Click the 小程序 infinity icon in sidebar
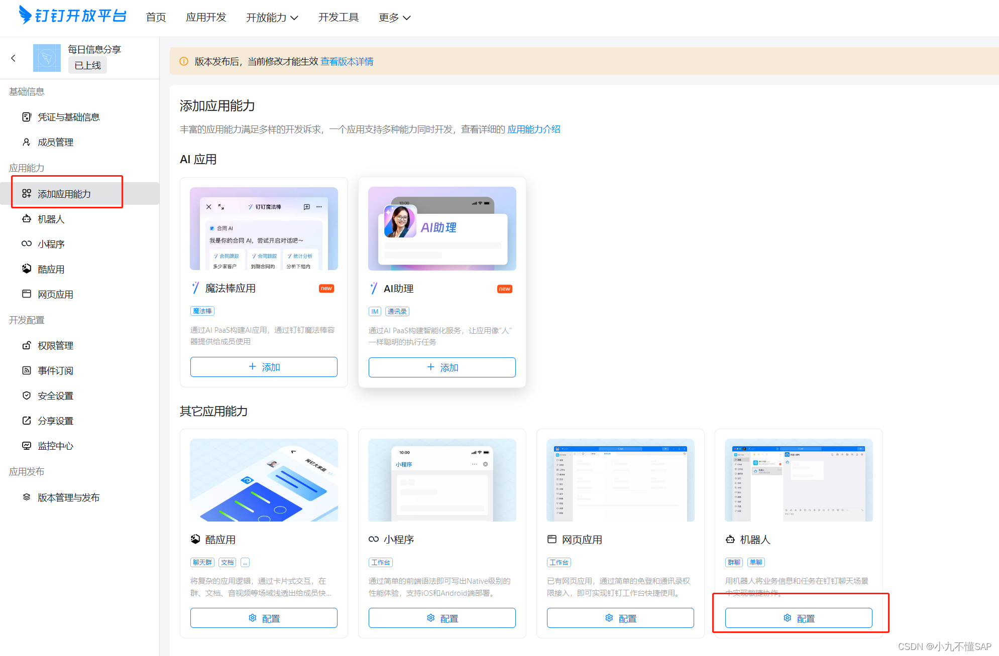Image resolution: width=999 pixels, height=656 pixels. pos(27,244)
